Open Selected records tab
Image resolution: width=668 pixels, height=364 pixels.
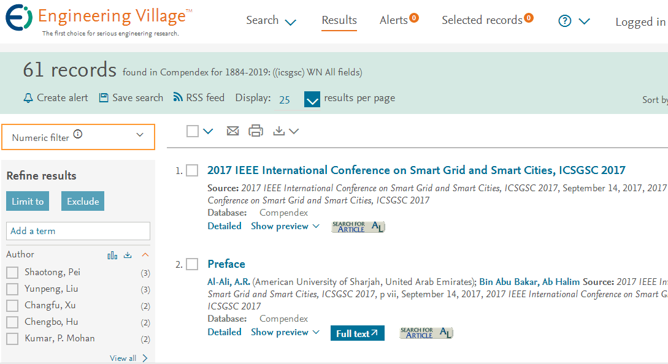coord(482,20)
